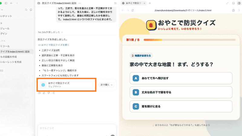This screenshot has width=242, height=136.
Task: Open the ジュール sidebar item
Action: tap(5, 28)
